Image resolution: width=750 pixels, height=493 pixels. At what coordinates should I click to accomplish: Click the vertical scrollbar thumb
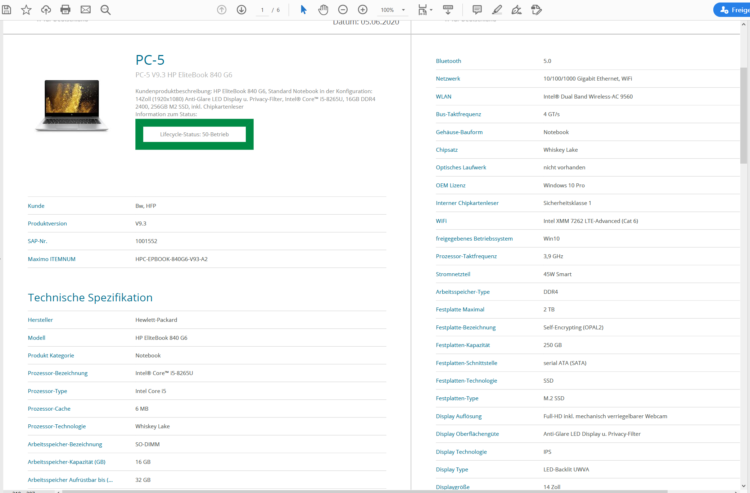tap(744, 115)
